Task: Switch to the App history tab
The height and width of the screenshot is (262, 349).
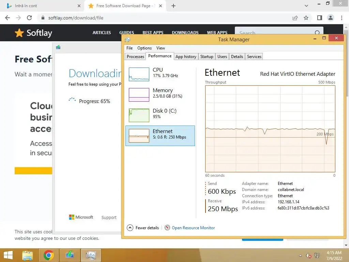Action: point(186,57)
